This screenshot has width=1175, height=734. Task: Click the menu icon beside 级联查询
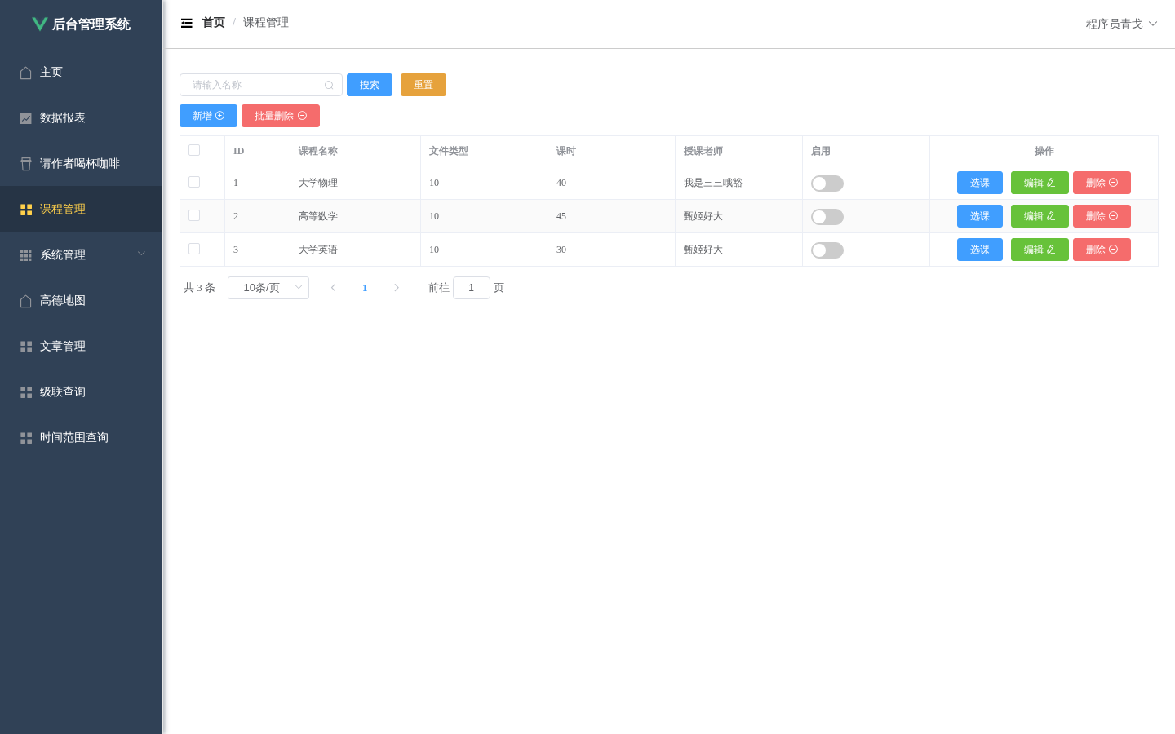point(26,392)
